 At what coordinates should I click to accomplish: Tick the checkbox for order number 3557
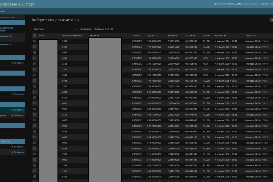pyautogui.click(x=35, y=41)
